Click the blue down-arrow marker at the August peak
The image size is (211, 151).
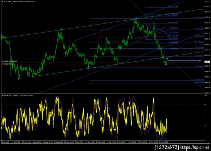(61, 29)
